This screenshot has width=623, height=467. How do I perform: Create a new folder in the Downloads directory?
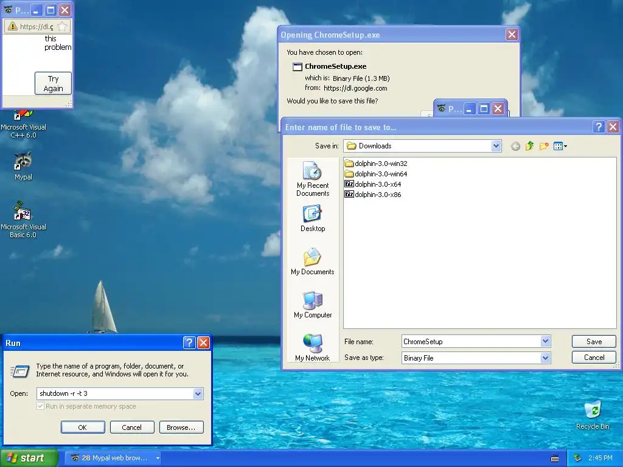[x=544, y=146]
